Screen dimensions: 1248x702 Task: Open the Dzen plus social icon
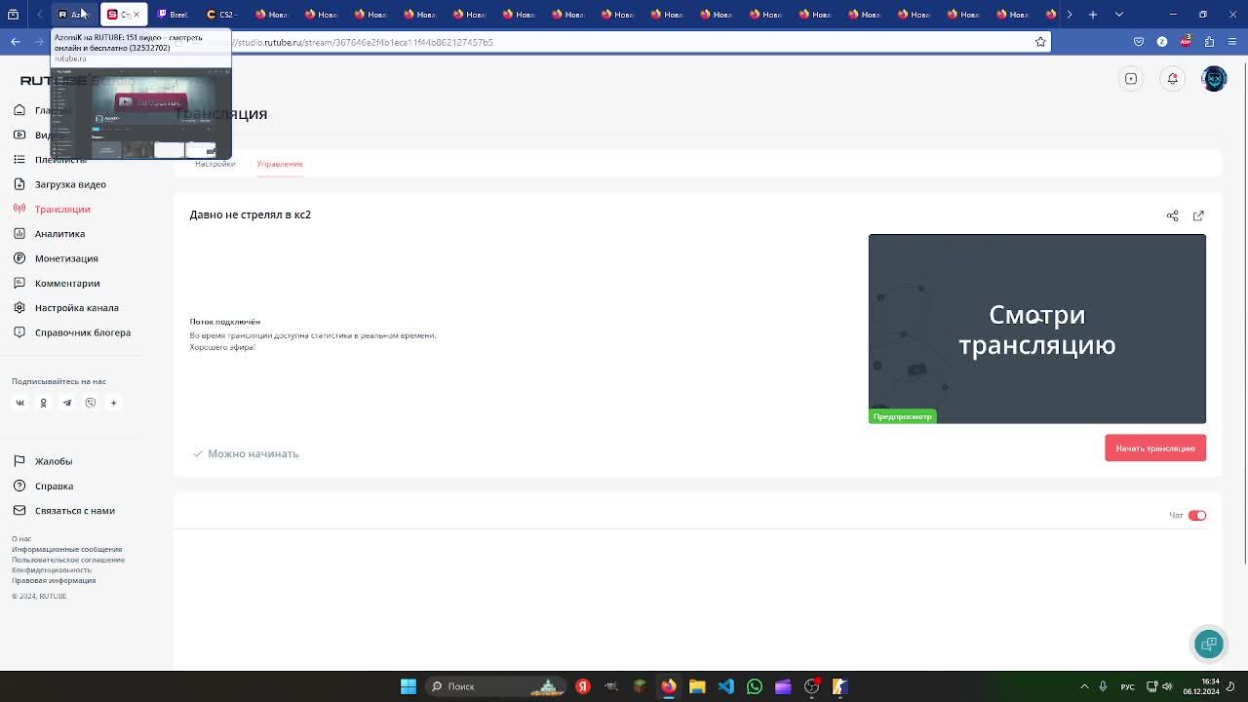(x=113, y=403)
